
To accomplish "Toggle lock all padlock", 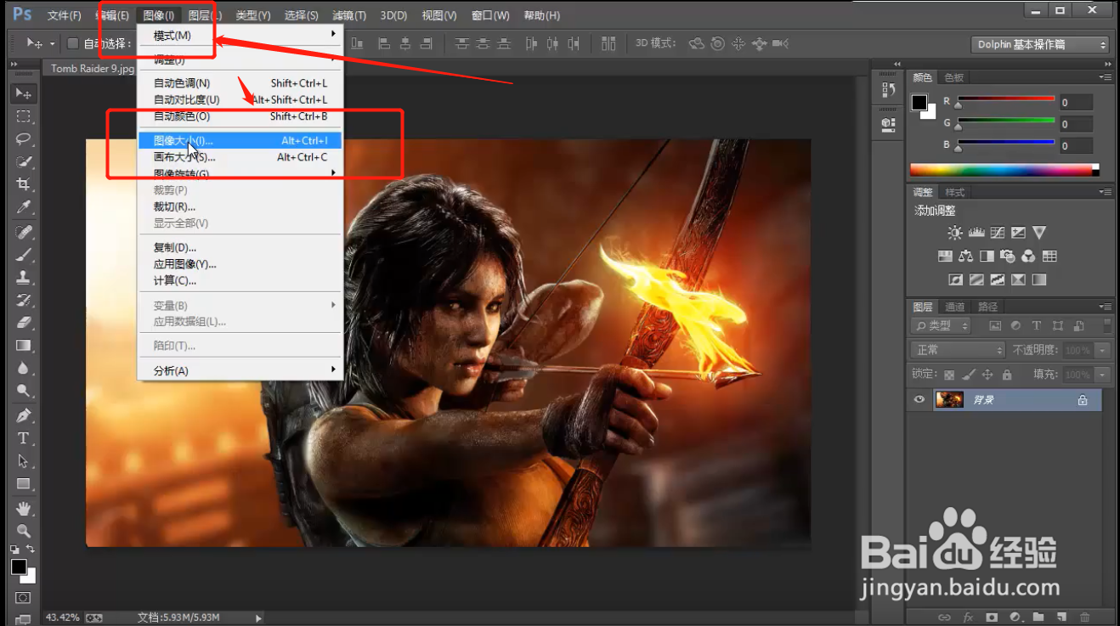I will point(1007,375).
